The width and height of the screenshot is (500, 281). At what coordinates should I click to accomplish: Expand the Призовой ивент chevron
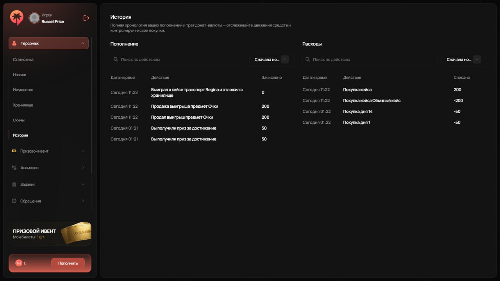click(x=83, y=151)
